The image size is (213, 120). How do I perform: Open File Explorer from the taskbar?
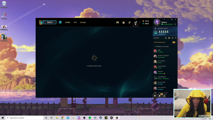click(x=57, y=118)
